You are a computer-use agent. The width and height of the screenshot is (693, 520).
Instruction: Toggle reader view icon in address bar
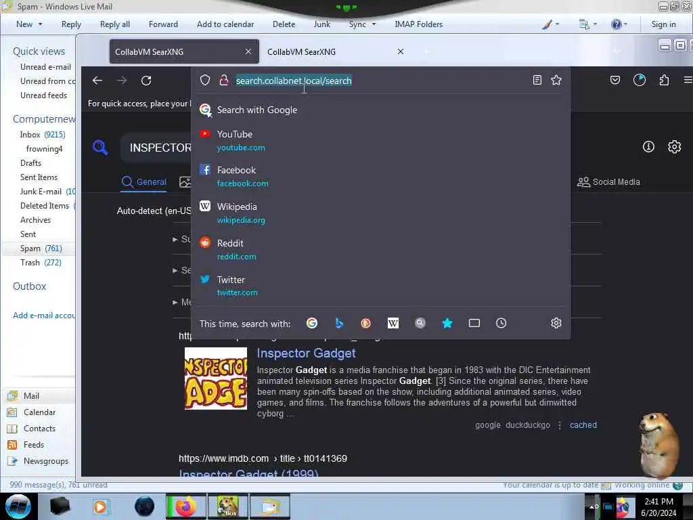(x=537, y=80)
